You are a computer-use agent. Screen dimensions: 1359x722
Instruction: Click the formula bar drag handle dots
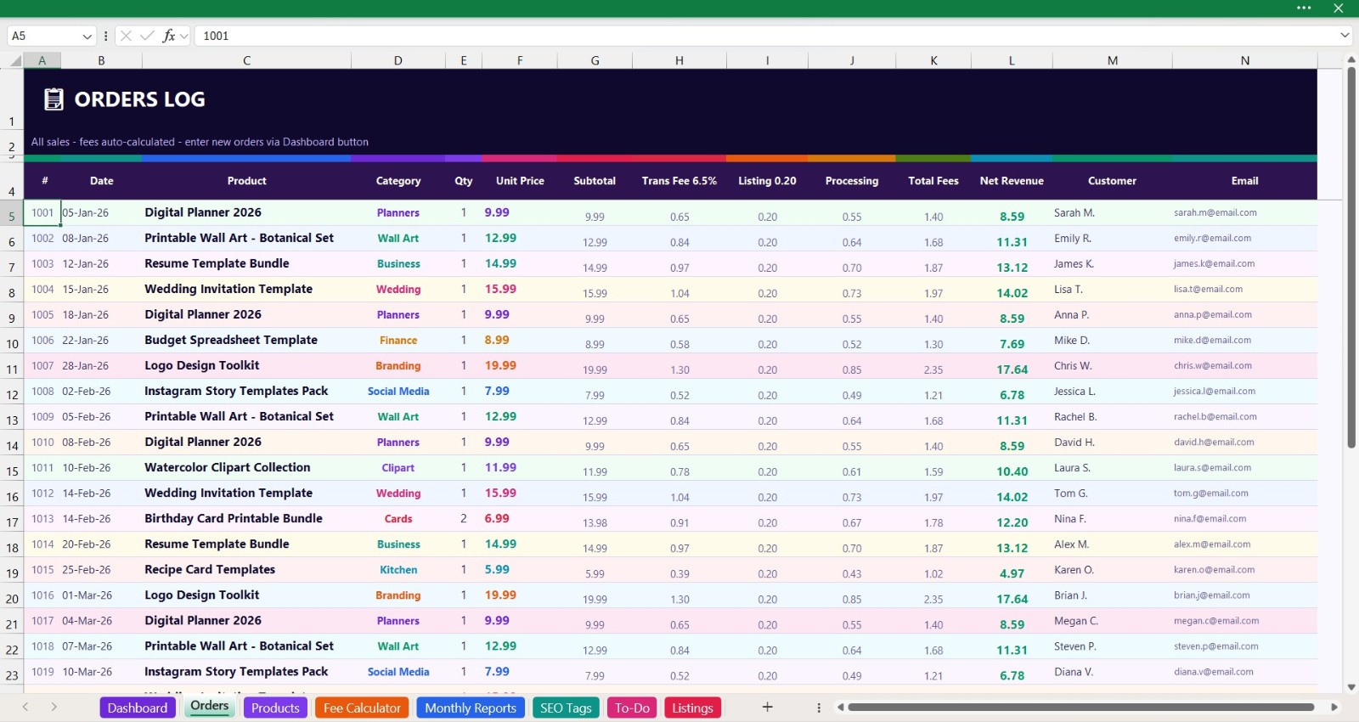tap(105, 36)
